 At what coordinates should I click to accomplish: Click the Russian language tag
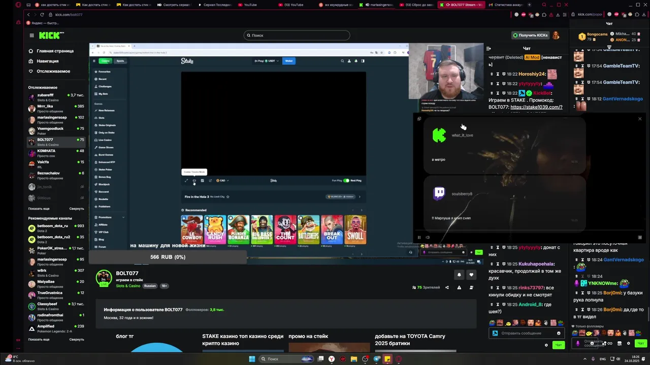point(150,286)
